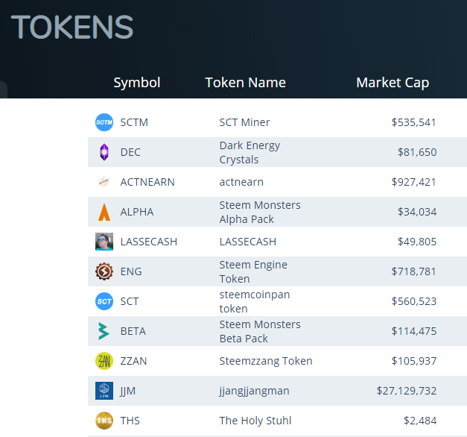Screen dimensions: 467x437
Task: Click the $560,523 market cap value
Action: pos(414,301)
